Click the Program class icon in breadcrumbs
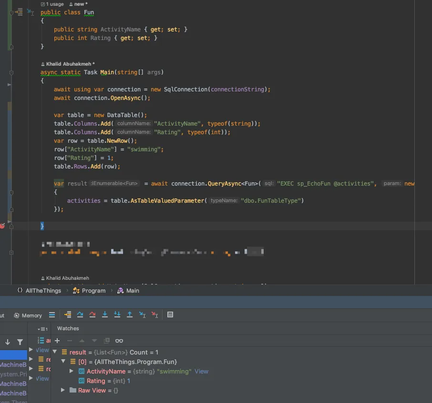 click(76, 291)
